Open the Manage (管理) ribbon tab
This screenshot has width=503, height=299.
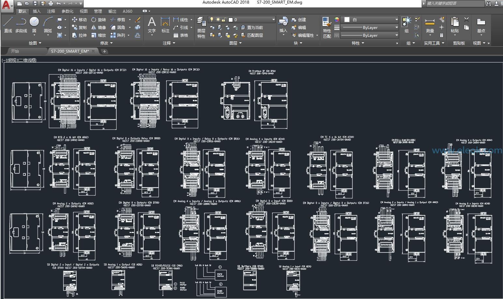(x=98, y=11)
